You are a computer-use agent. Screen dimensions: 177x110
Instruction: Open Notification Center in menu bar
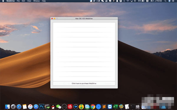coord(173,1)
